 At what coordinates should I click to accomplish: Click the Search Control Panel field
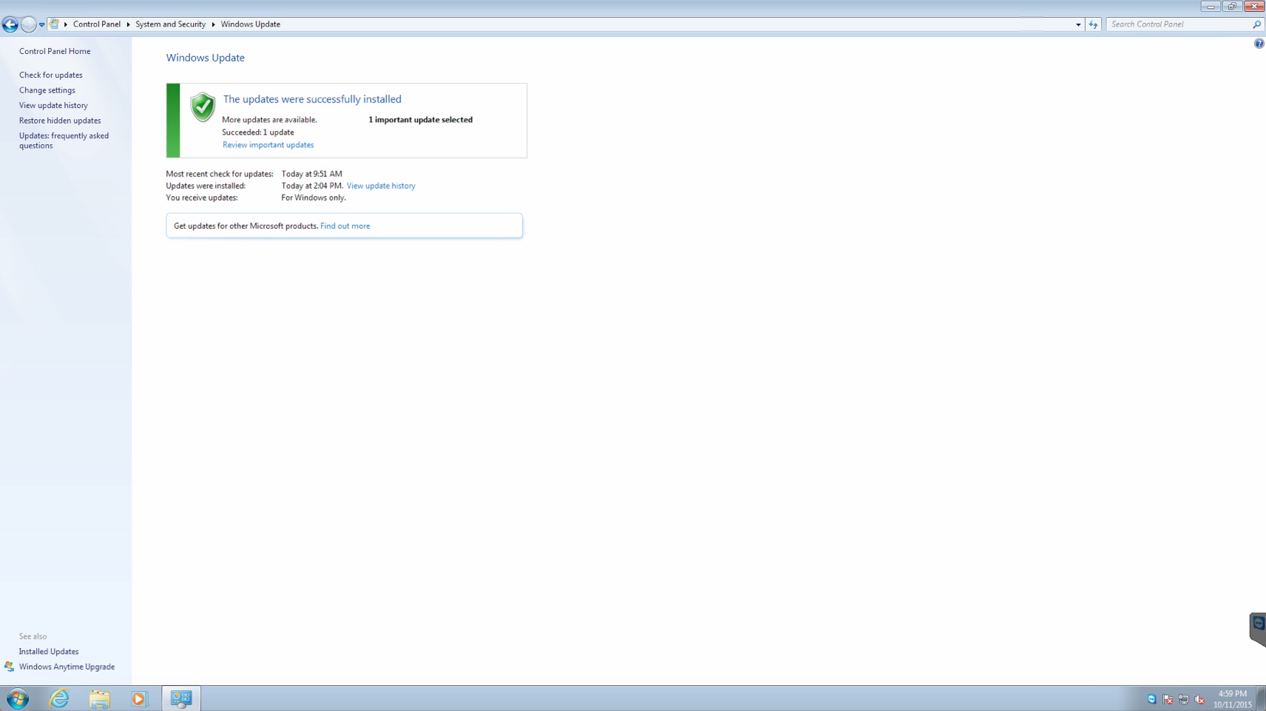(x=1179, y=24)
